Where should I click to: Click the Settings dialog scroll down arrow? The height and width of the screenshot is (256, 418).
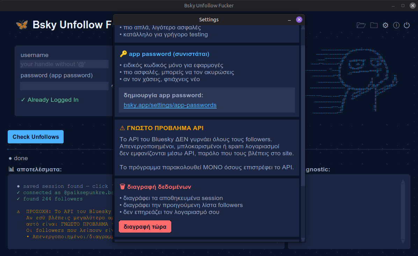[x=303, y=240]
